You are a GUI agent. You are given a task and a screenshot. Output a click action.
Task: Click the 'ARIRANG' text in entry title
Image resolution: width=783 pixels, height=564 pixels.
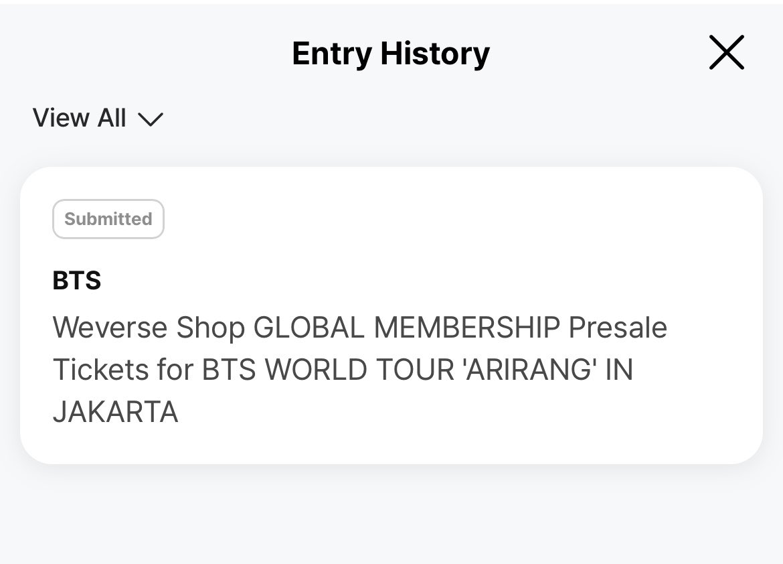pos(530,370)
